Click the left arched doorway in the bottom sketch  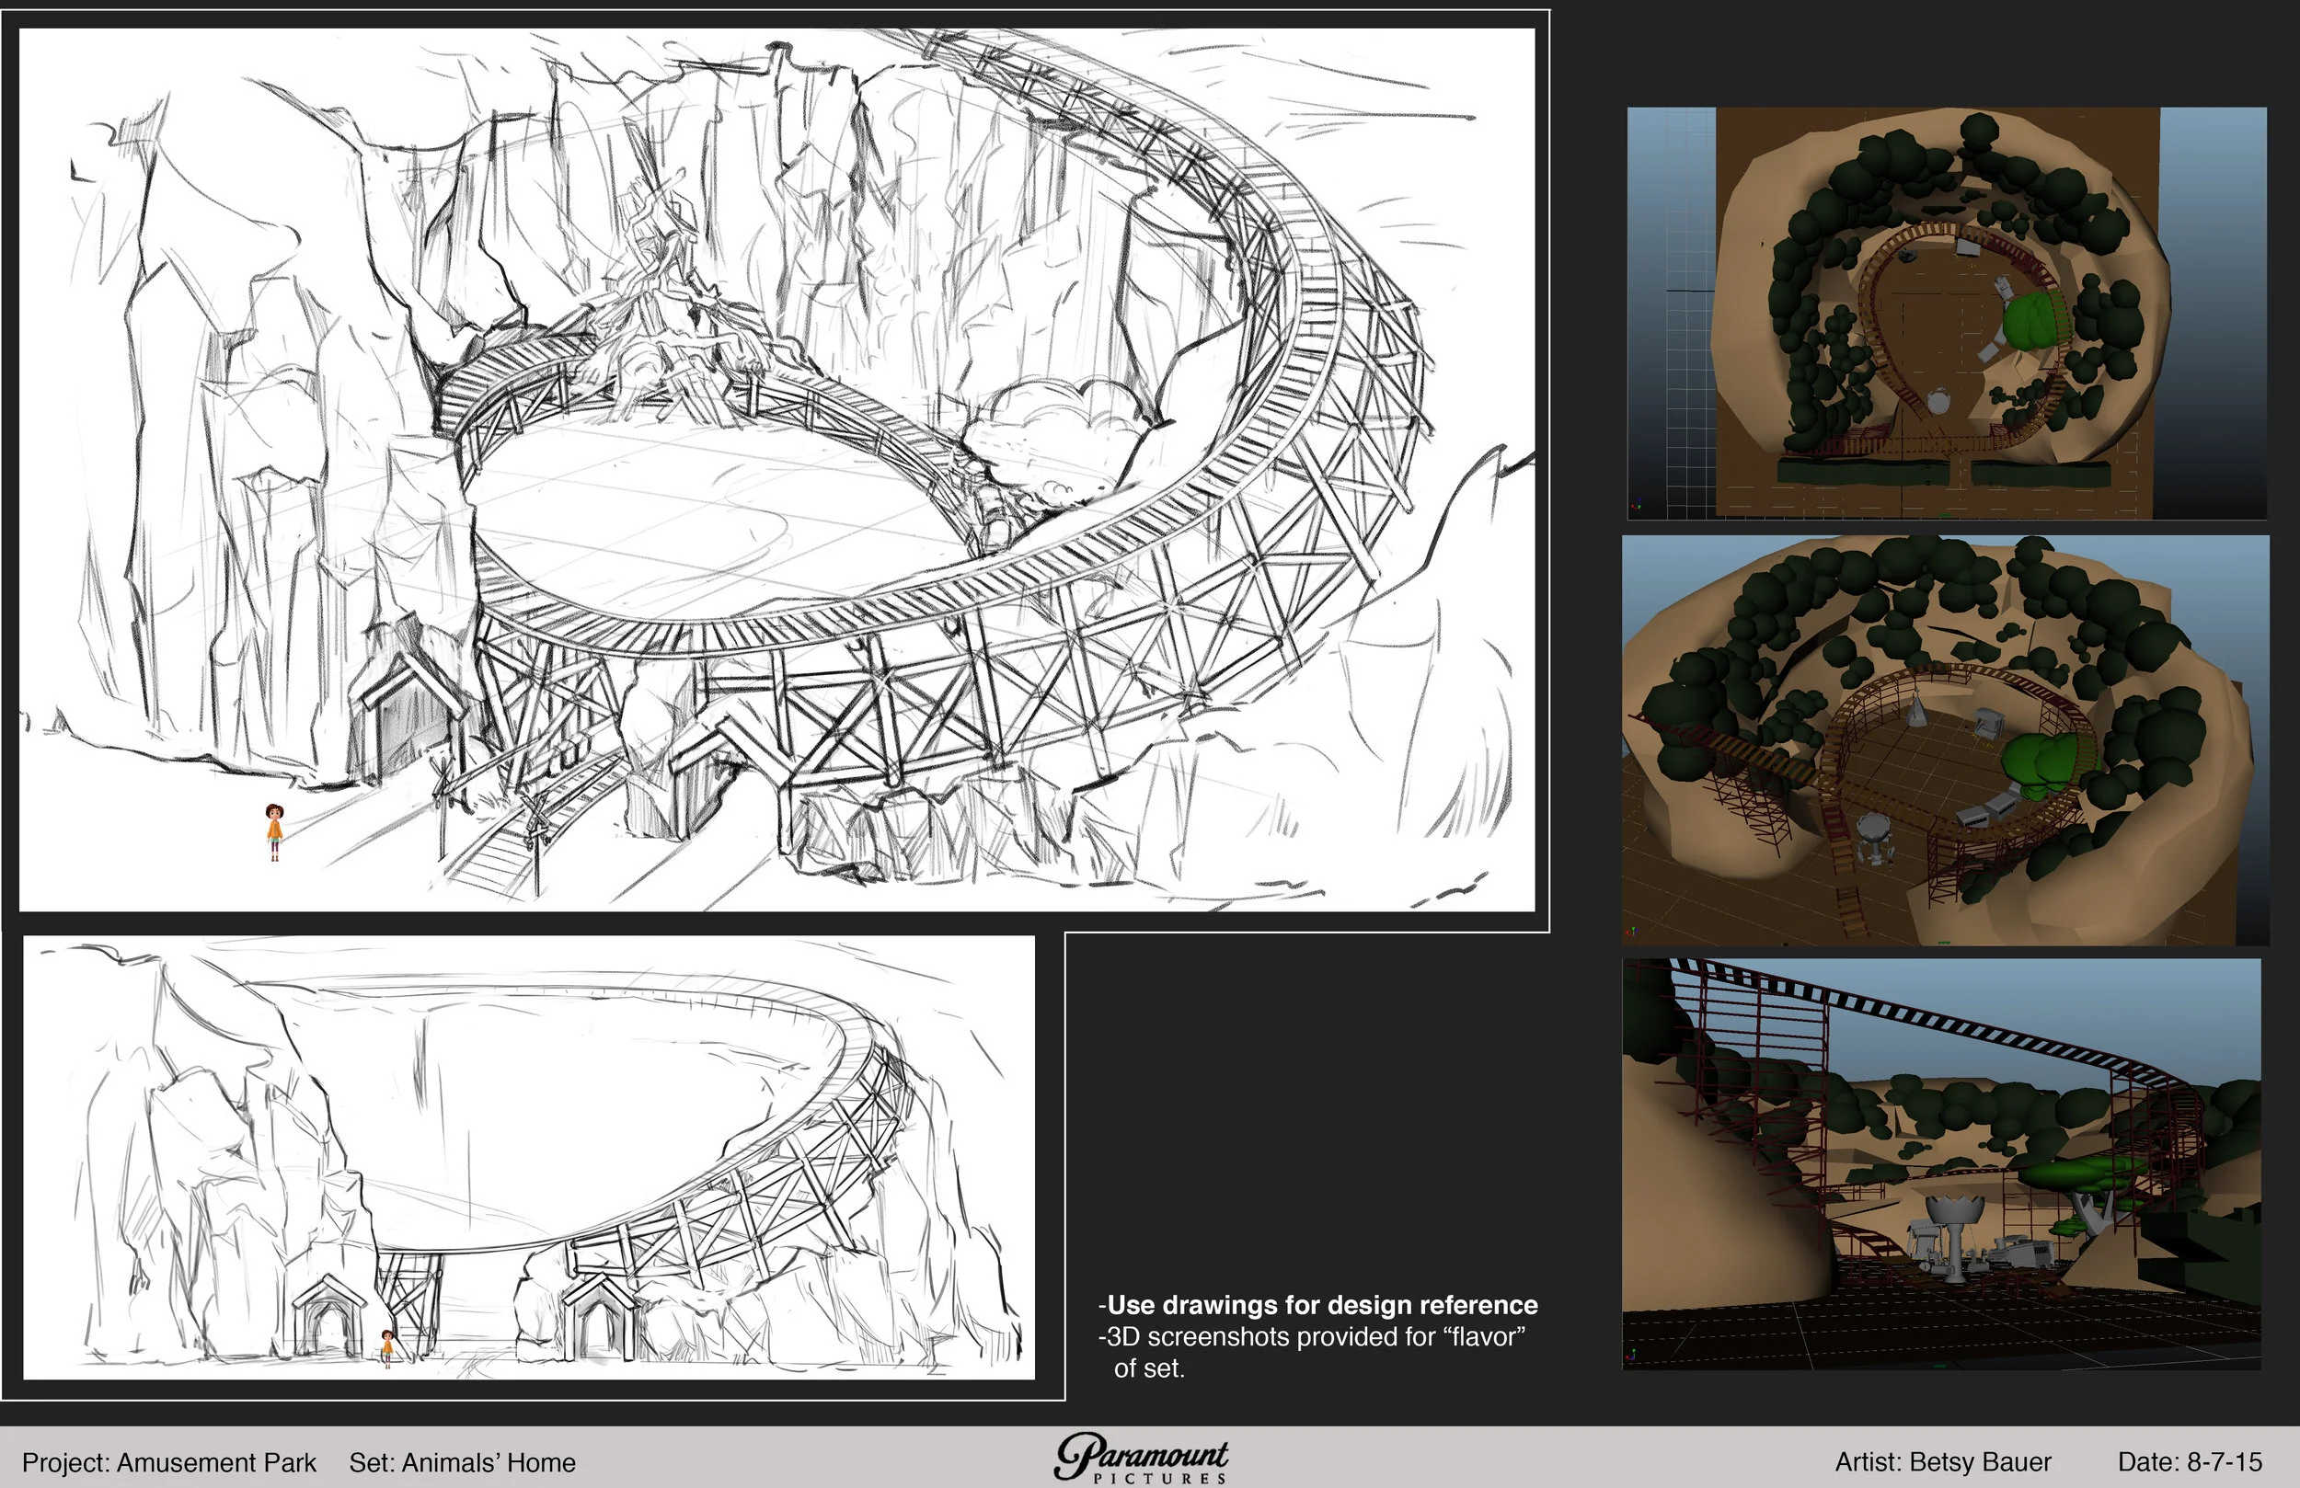pyautogui.click(x=328, y=1317)
